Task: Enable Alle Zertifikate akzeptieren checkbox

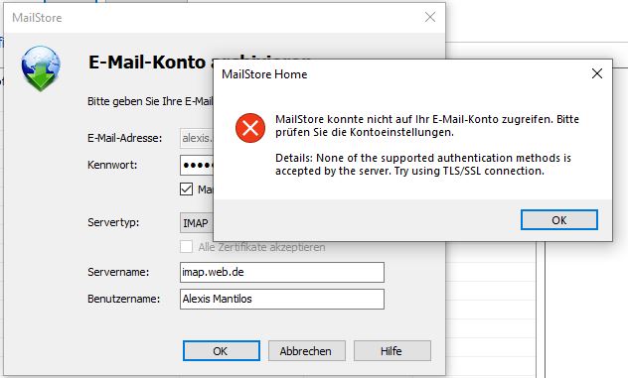Action: click(186, 247)
